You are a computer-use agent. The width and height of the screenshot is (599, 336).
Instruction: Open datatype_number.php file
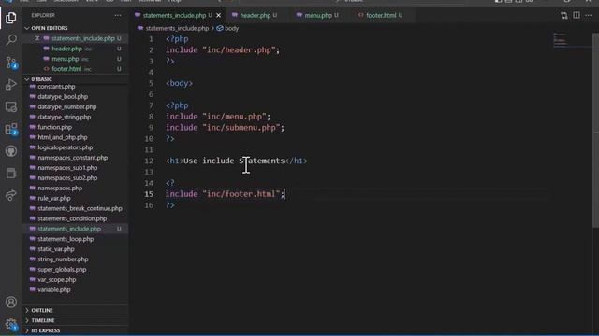click(x=66, y=107)
